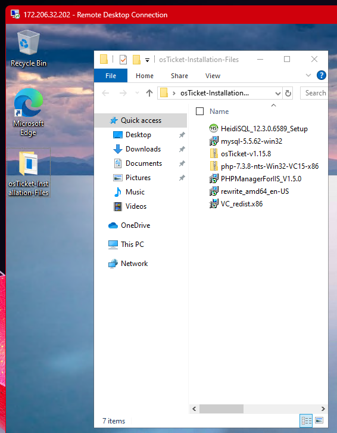Switch to the View ribbon tab
The height and width of the screenshot is (433, 337).
pyautogui.click(x=213, y=76)
